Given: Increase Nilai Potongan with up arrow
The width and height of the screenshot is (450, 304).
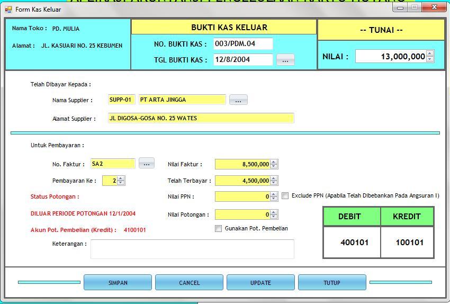Looking at the screenshot, I should (x=274, y=212).
